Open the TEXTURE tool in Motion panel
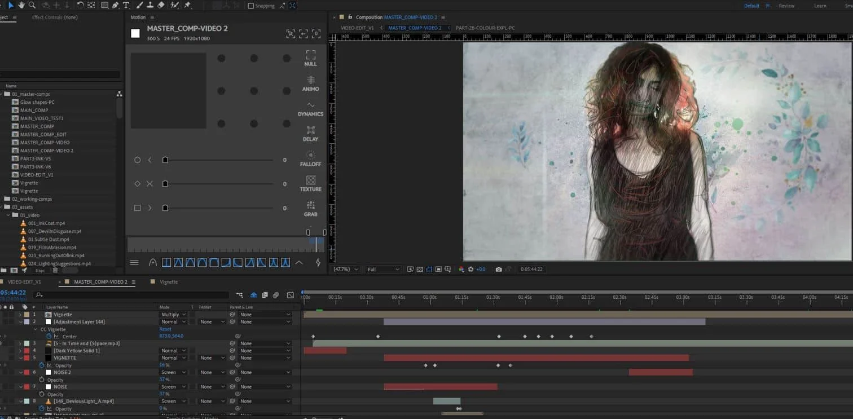The width and height of the screenshot is (853, 419). pos(310,183)
